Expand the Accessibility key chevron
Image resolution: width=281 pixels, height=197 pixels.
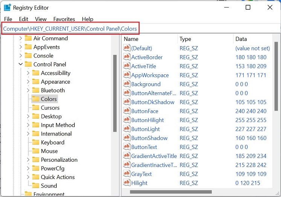pyautogui.click(x=28, y=73)
